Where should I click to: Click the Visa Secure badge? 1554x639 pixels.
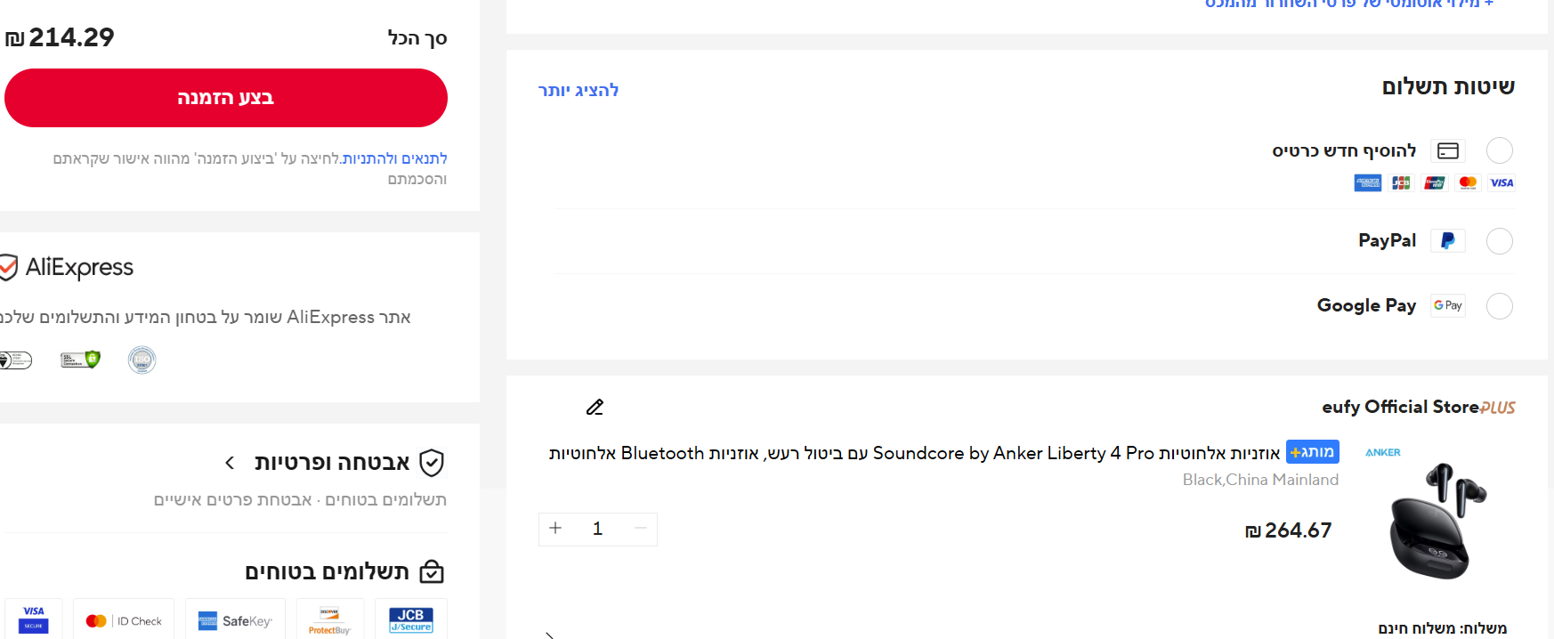[x=34, y=619]
